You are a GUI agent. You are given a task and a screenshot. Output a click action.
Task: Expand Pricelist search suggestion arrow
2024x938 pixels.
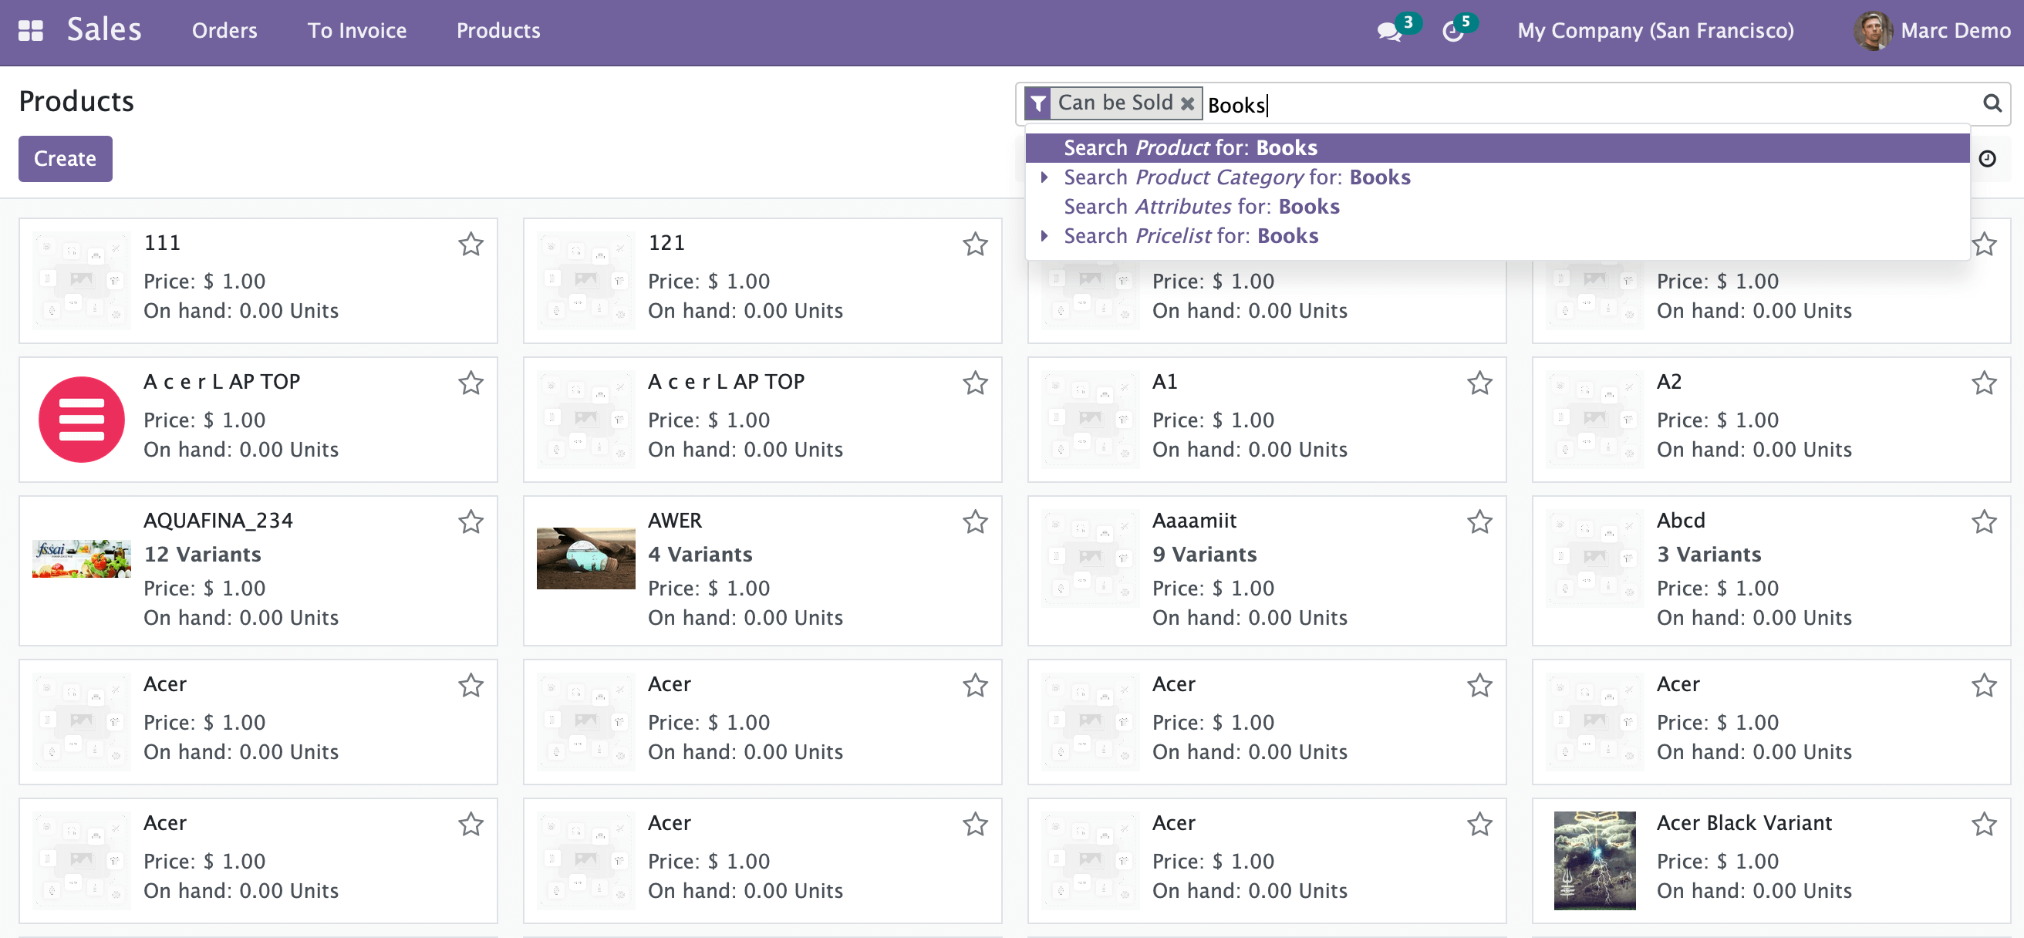[x=1044, y=236]
